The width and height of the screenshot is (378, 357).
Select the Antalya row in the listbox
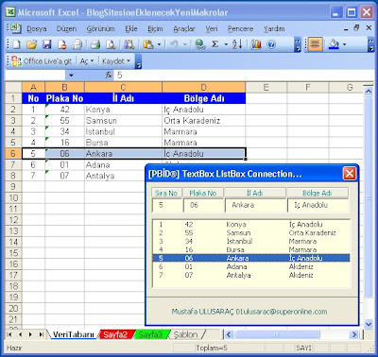(251, 275)
